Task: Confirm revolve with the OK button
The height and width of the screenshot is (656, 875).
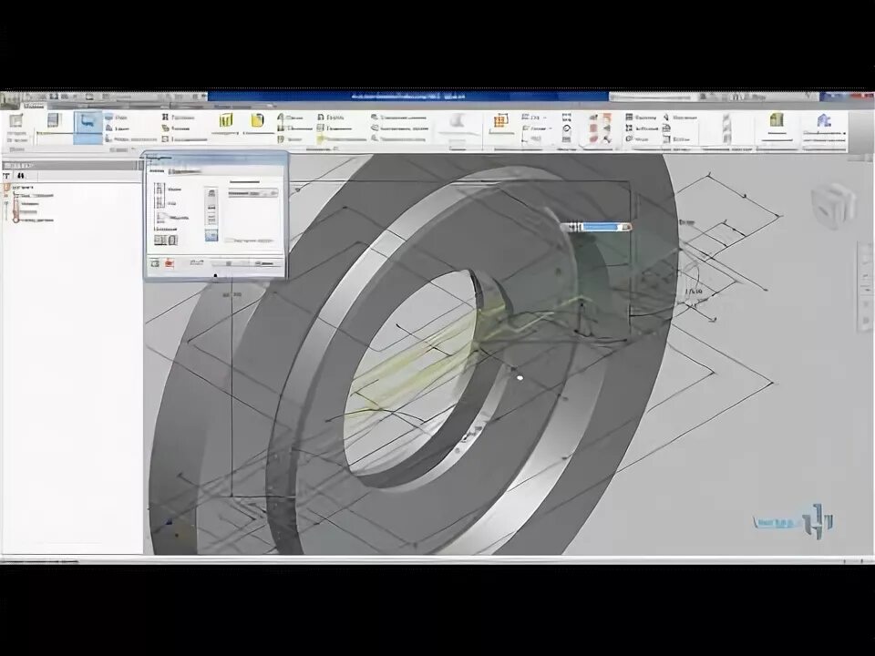Action: tap(228, 263)
